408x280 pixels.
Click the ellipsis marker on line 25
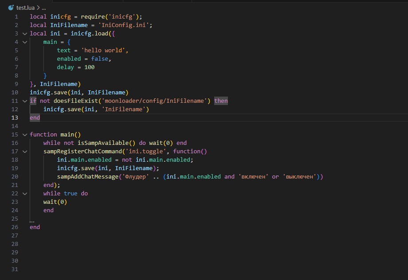[32, 219]
